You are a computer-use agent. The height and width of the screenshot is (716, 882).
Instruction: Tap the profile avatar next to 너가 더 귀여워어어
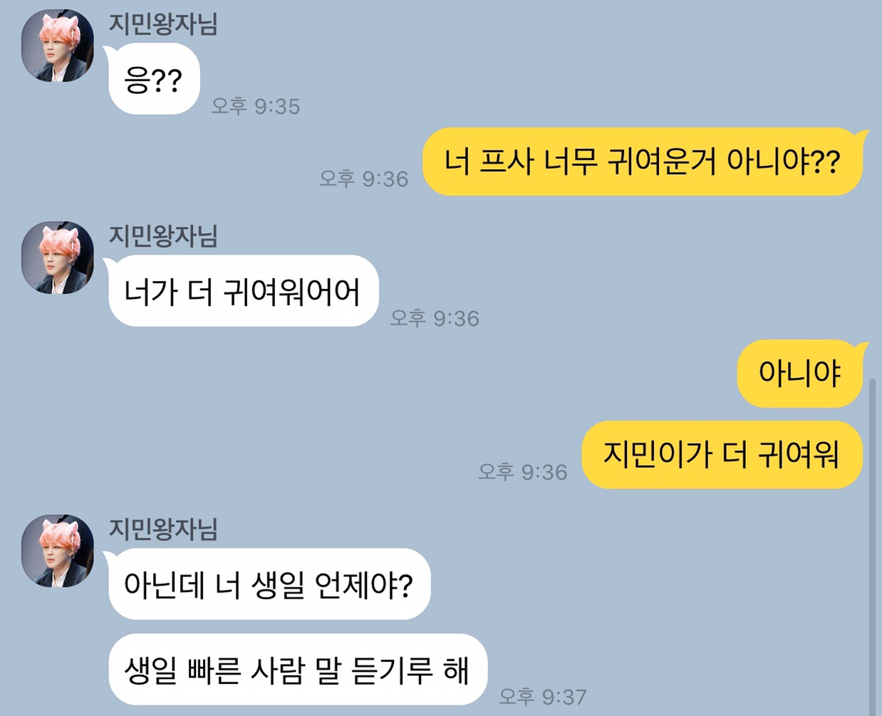pos(58,257)
